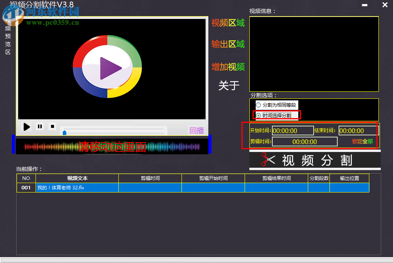
Task: Click the 输出区域 option
Action: pos(228,44)
